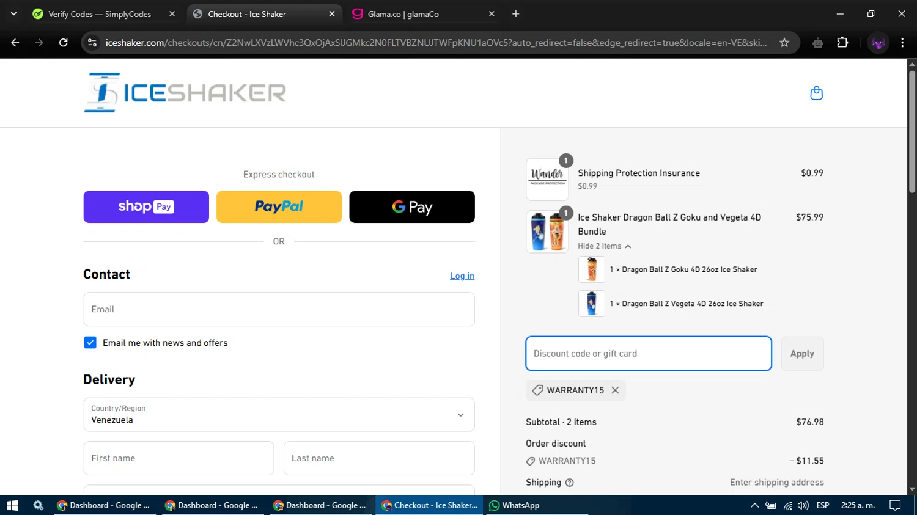Click the network icon in system tray
Screen dimensions: 917x515
click(x=787, y=505)
